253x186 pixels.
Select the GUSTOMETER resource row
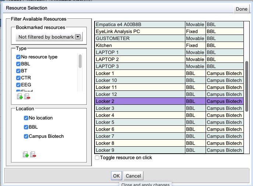[140, 39]
